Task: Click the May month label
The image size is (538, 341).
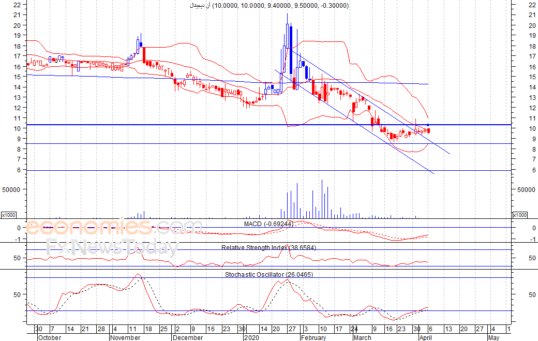Action: pyautogui.click(x=494, y=337)
